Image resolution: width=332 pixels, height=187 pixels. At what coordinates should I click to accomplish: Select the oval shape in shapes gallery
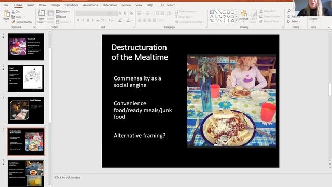pyautogui.click(x=228, y=12)
